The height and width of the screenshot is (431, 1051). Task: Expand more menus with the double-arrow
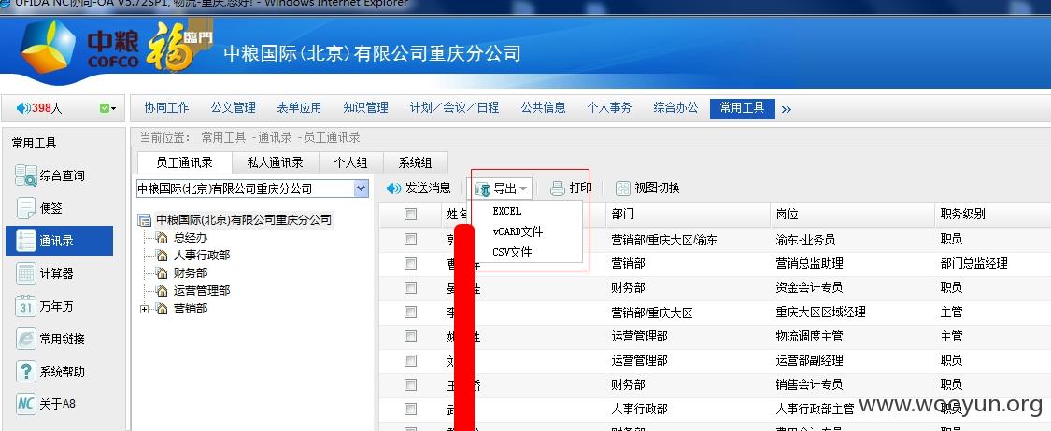pos(787,109)
